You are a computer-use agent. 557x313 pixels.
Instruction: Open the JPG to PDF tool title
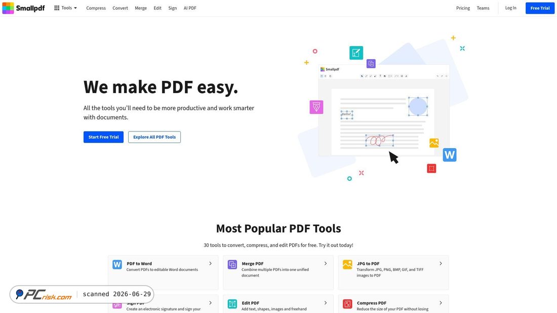pos(368,263)
